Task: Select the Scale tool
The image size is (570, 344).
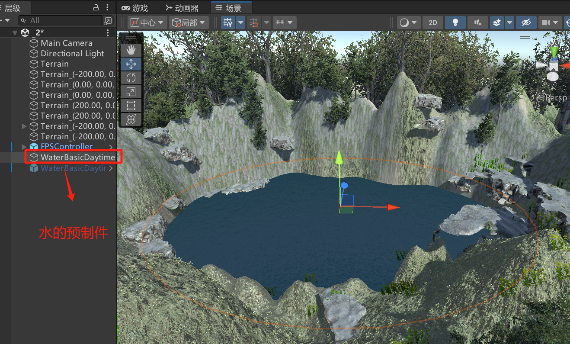Action: point(131,92)
